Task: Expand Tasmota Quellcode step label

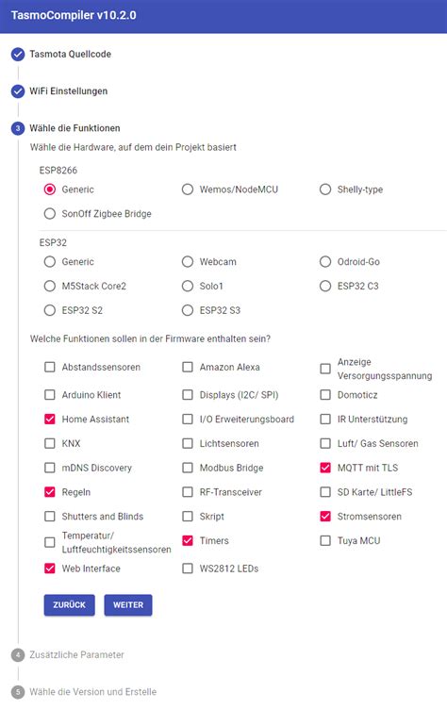Action: (x=70, y=55)
